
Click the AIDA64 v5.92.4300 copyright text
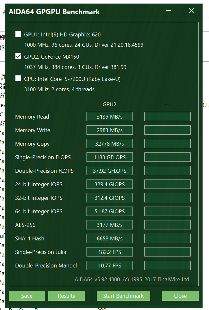pos(132,279)
